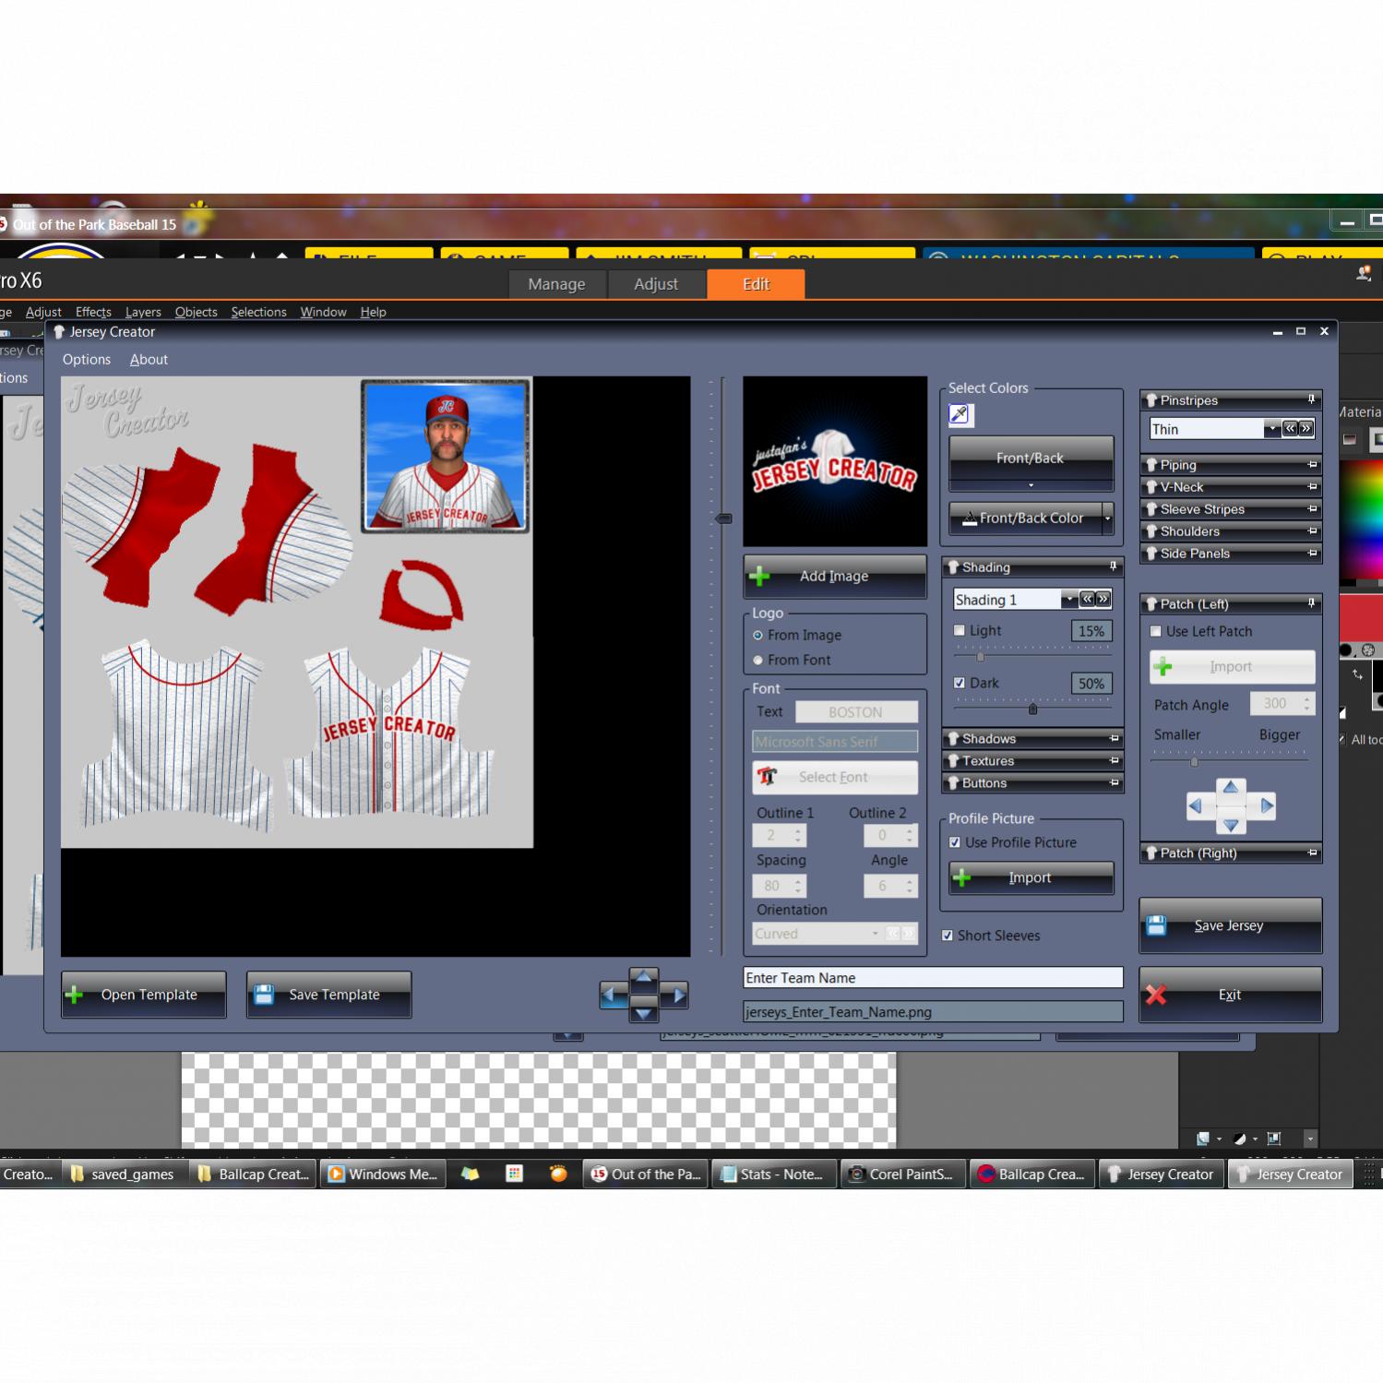Click left arrow of the jersey position pad
The width and height of the screenshot is (1383, 1383).
click(610, 996)
